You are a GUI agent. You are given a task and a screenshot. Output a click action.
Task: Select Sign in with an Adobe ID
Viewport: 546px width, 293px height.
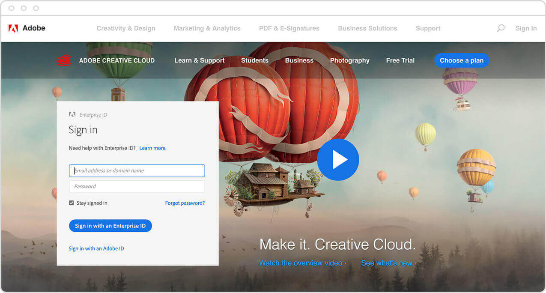[x=96, y=248]
